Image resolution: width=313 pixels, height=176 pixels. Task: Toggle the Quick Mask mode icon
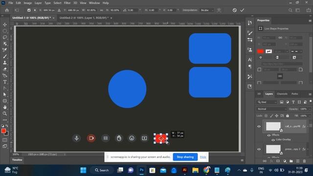(5, 140)
